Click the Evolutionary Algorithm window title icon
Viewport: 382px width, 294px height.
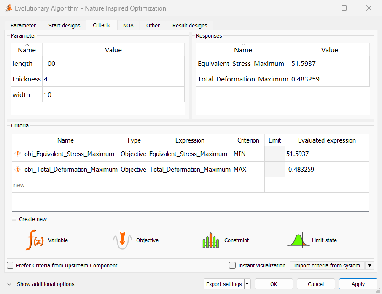9,8
